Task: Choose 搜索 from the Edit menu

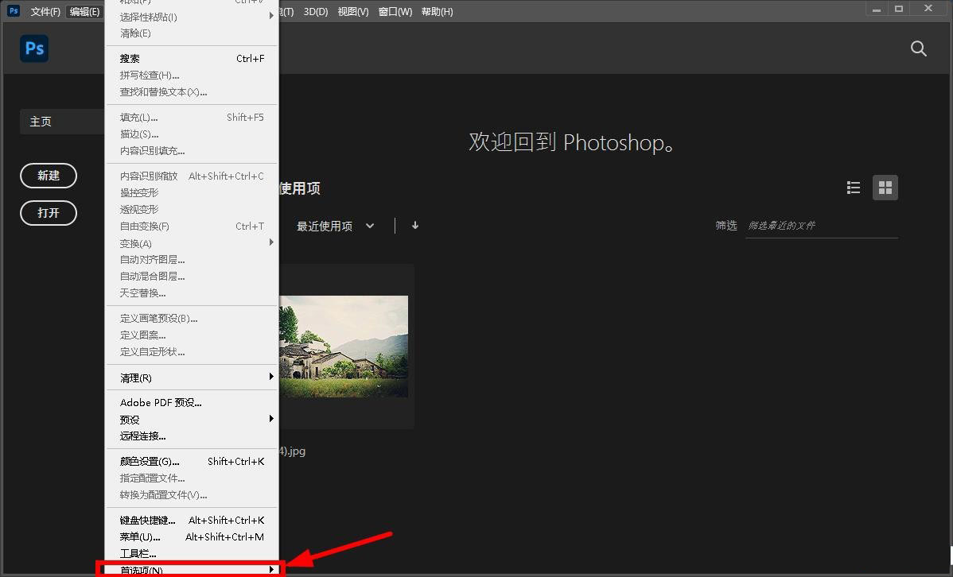Action: [x=192, y=58]
